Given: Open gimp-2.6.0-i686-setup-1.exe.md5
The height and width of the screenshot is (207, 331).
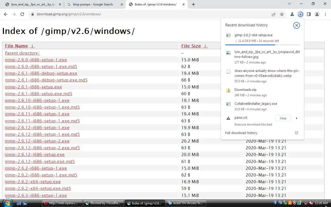Looking at the screenshot, I should coord(41,66).
